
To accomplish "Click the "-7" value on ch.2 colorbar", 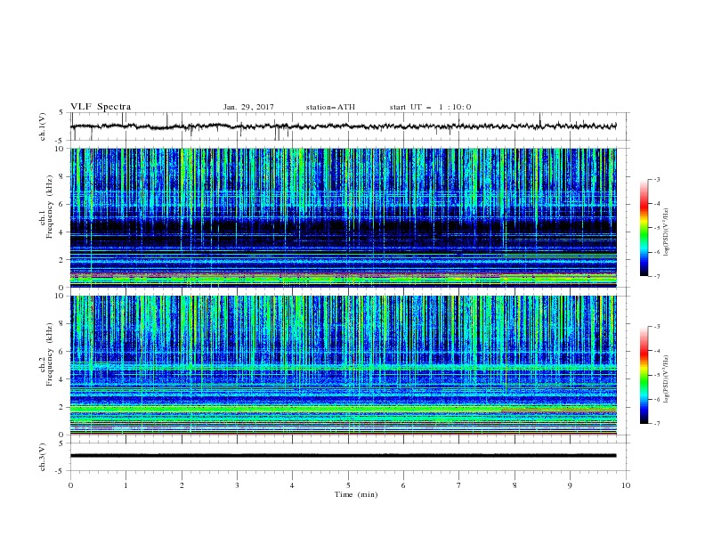I will pyautogui.click(x=656, y=424).
